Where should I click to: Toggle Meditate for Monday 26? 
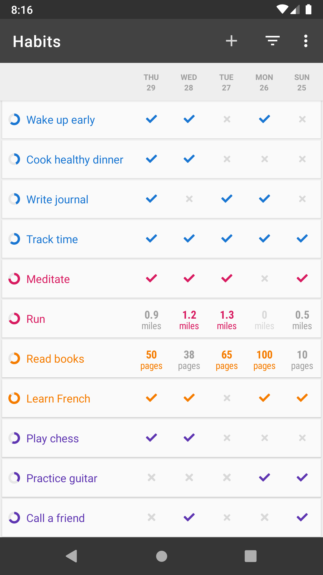264,279
